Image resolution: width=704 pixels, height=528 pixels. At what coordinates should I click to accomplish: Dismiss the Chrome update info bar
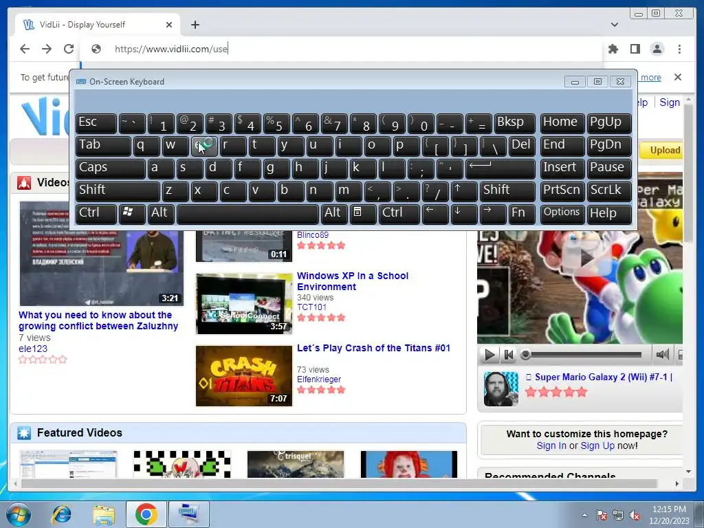click(677, 77)
